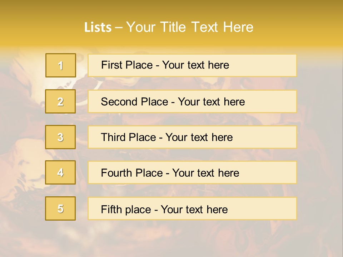This screenshot has height=257, width=343.
Task: Select the First Place text bar
Action: [x=192, y=65]
